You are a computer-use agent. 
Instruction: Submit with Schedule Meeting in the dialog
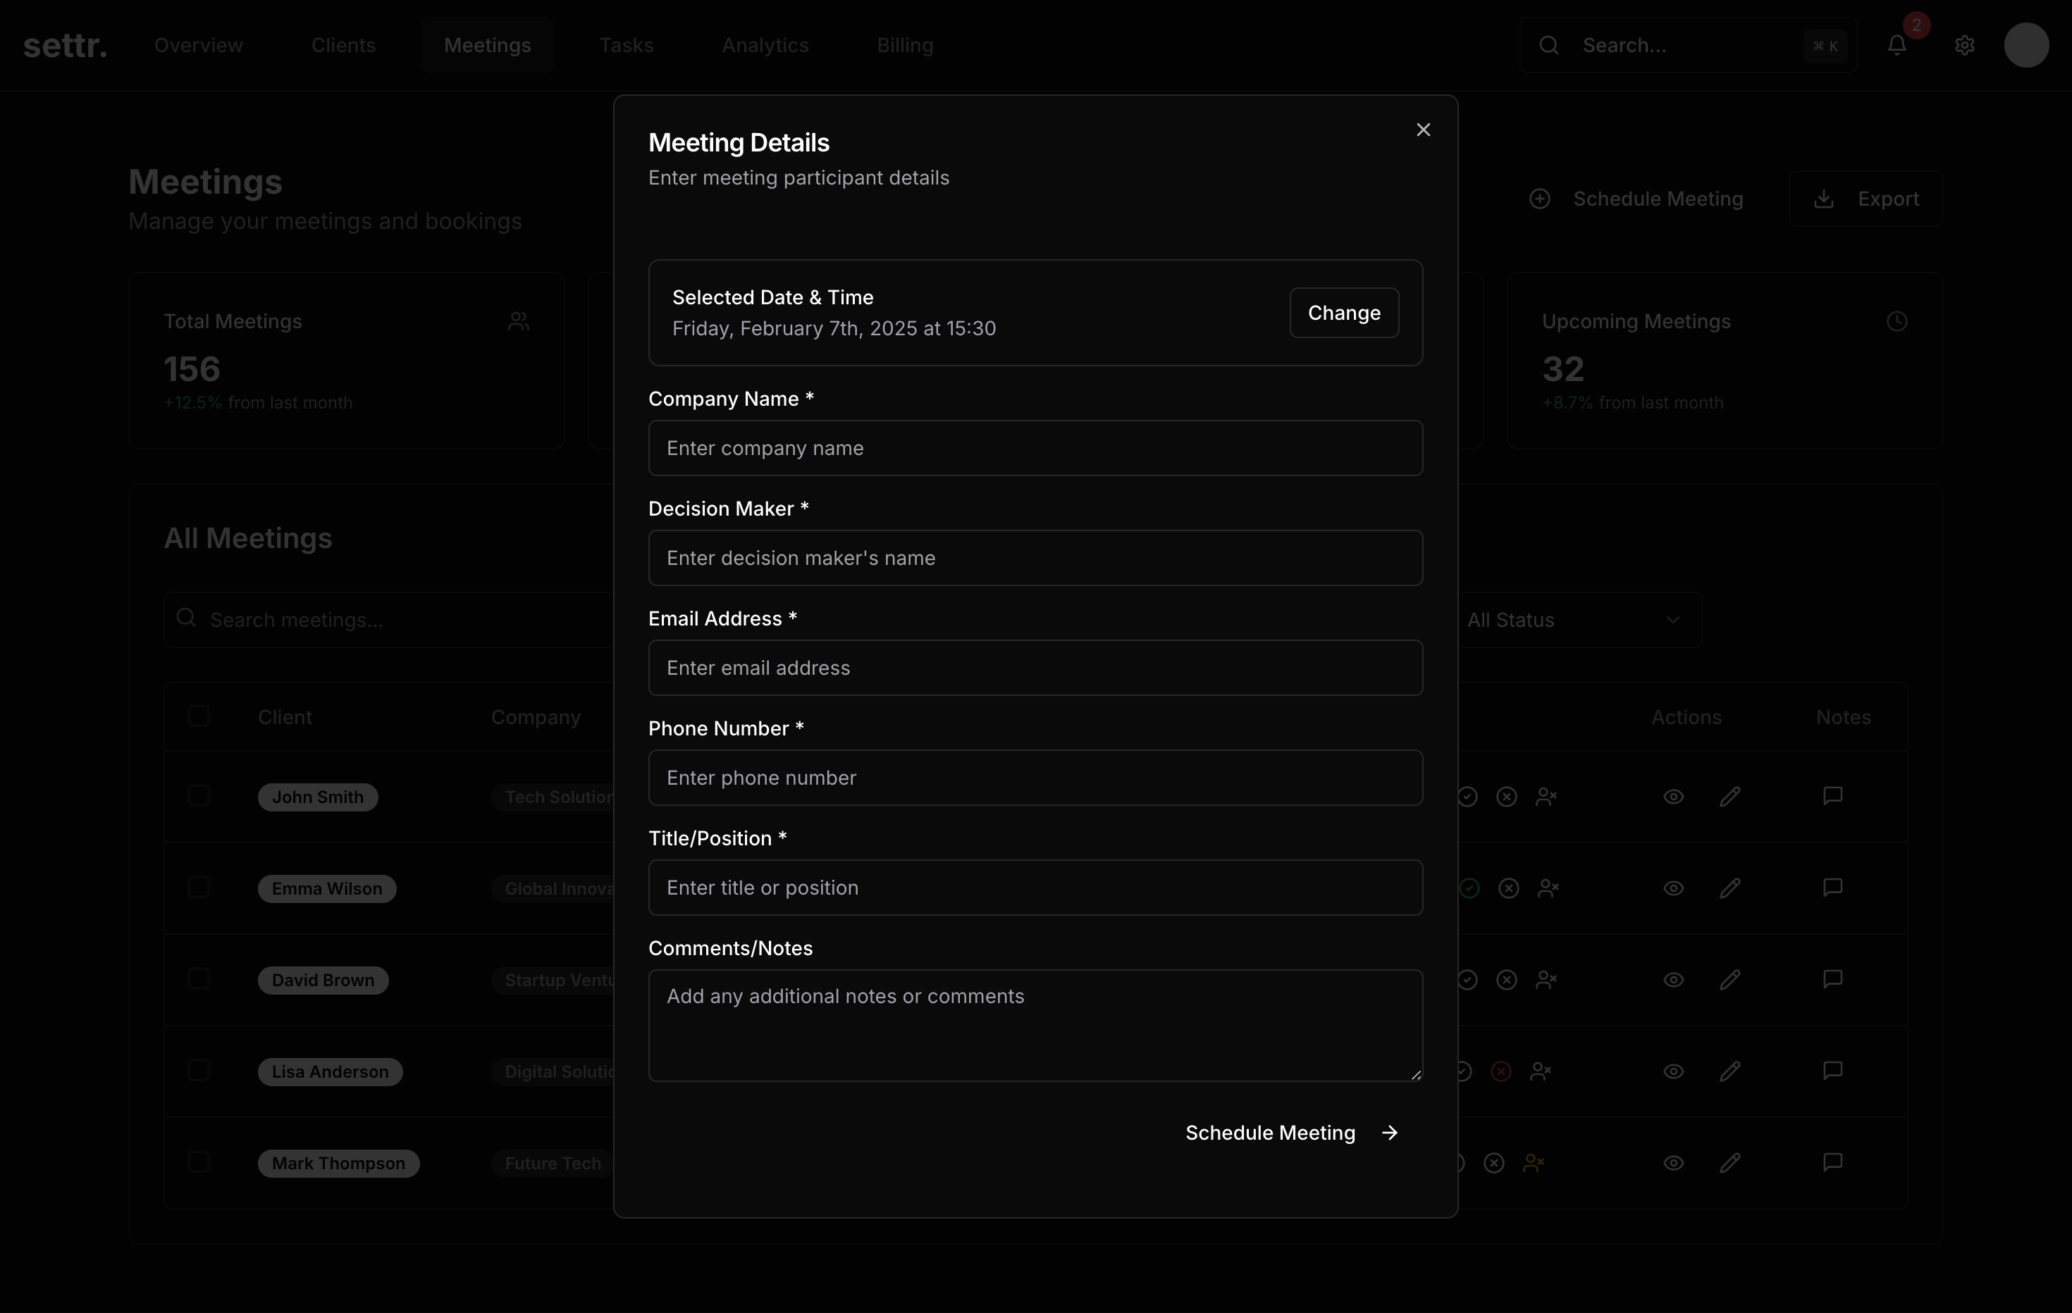tap(1292, 1133)
